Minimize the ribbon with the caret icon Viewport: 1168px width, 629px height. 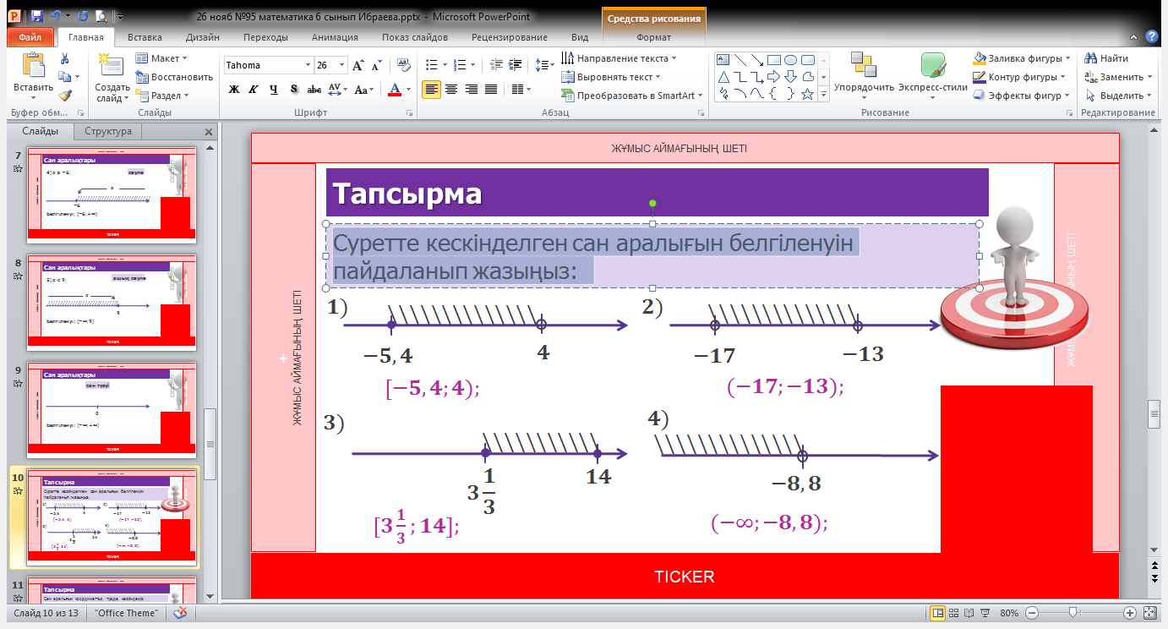1135,37
